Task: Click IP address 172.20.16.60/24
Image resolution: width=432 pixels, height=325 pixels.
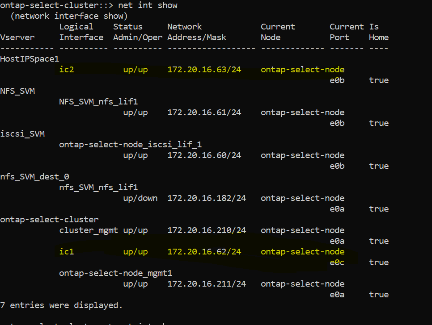Action: click(x=204, y=155)
